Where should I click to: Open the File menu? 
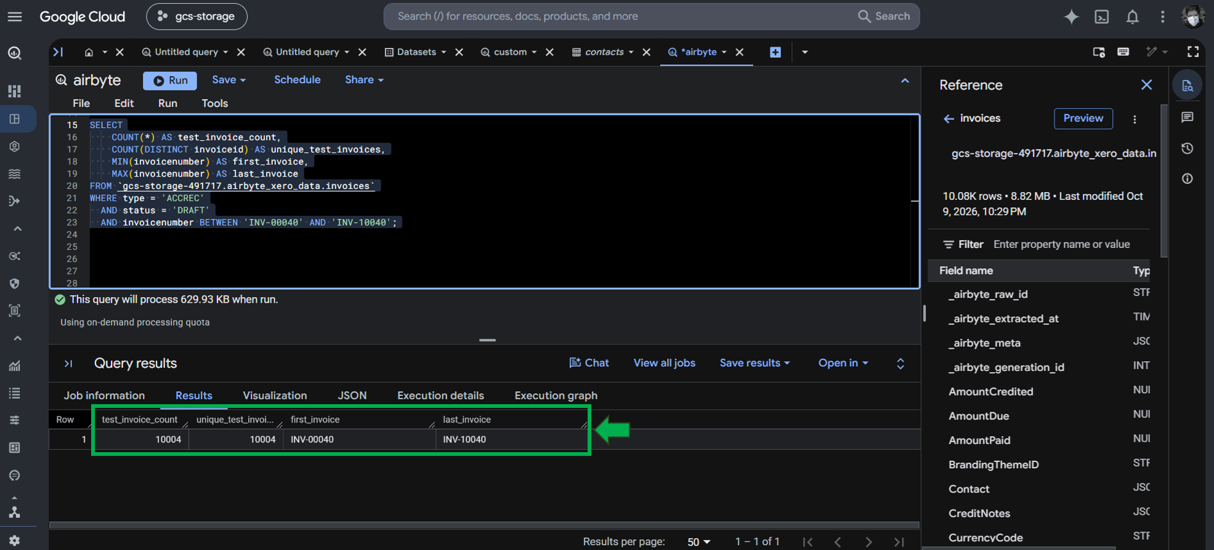pos(81,103)
